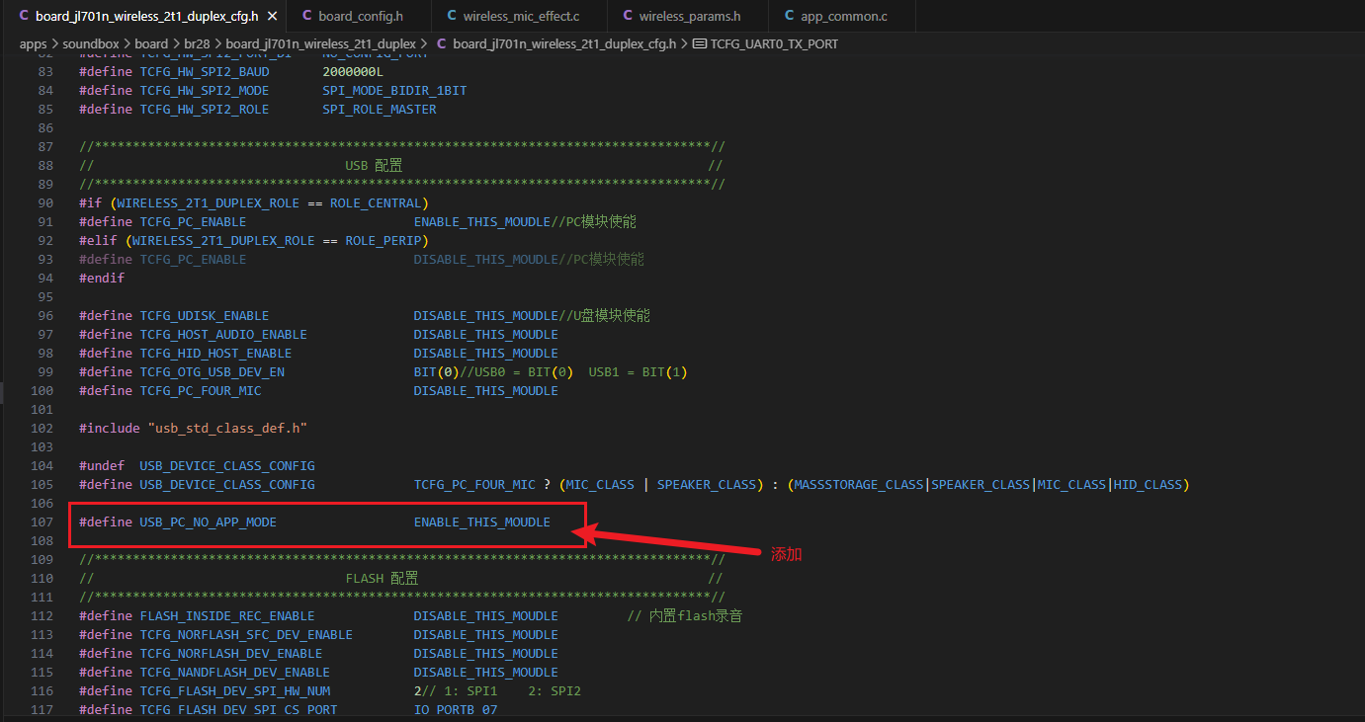Select TCFG_UDISK_ENABLE macro name
Image resolution: width=1365 pixels, height=722 pixels.
(204, 315)
